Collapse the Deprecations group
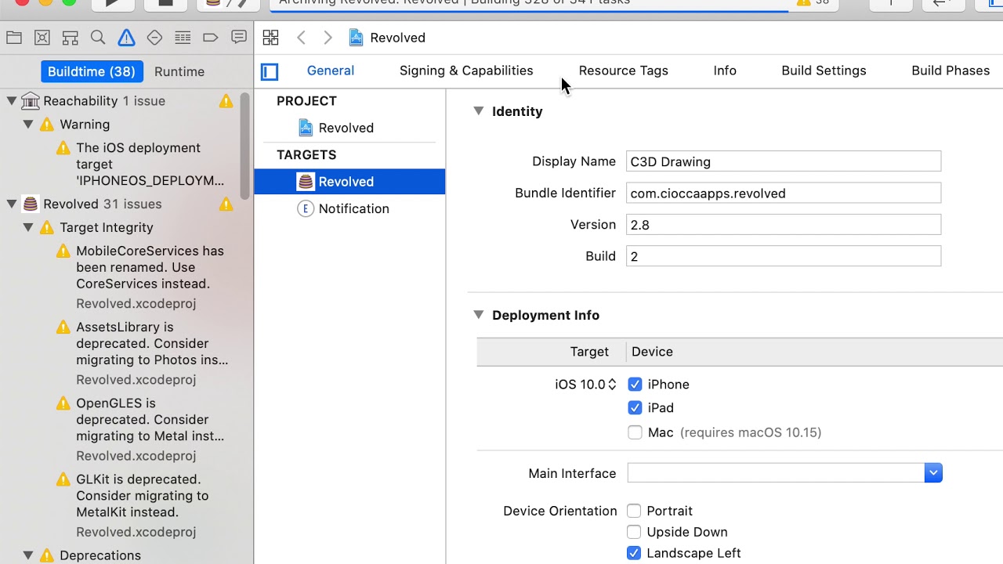 point(28,555)
